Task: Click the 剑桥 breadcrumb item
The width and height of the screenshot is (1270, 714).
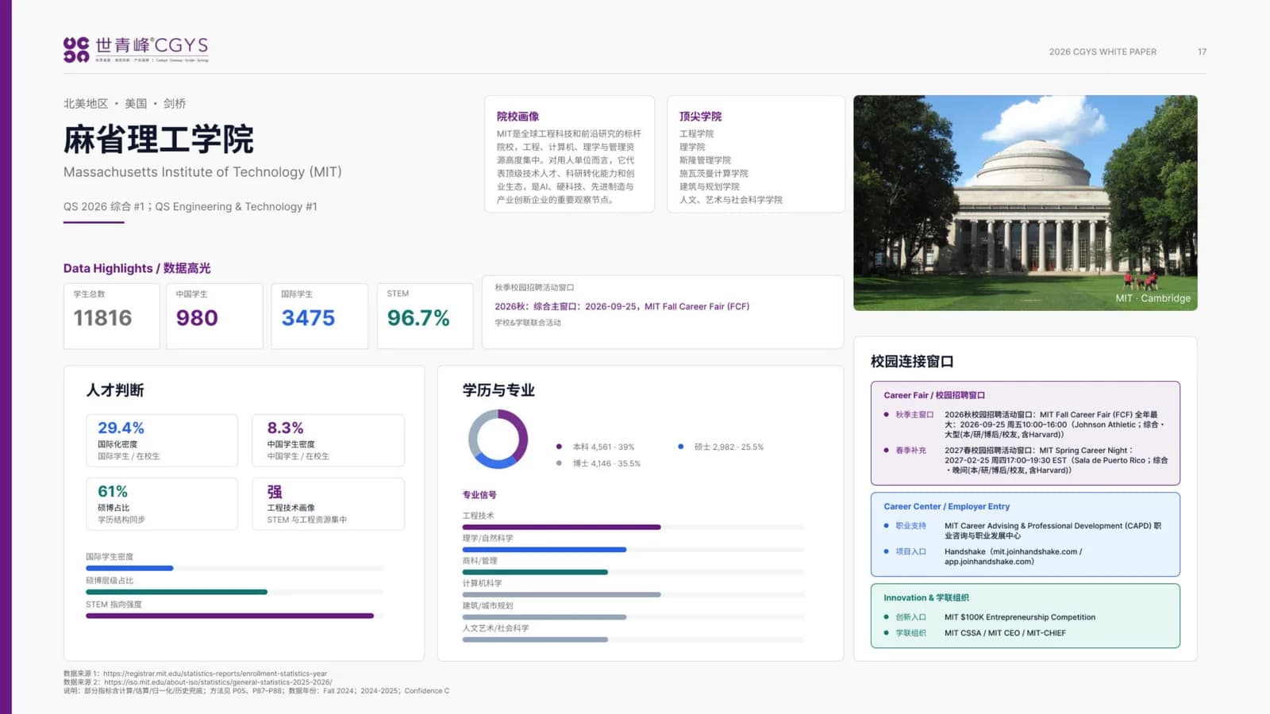Action: (x=175, y=104)
